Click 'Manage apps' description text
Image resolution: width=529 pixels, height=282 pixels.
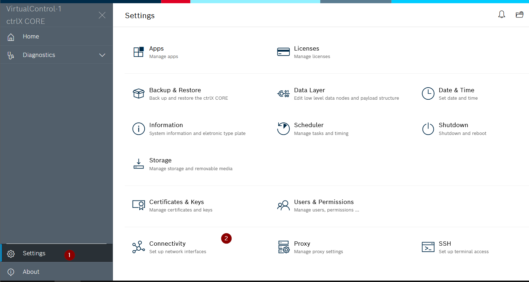click(164, 57)
